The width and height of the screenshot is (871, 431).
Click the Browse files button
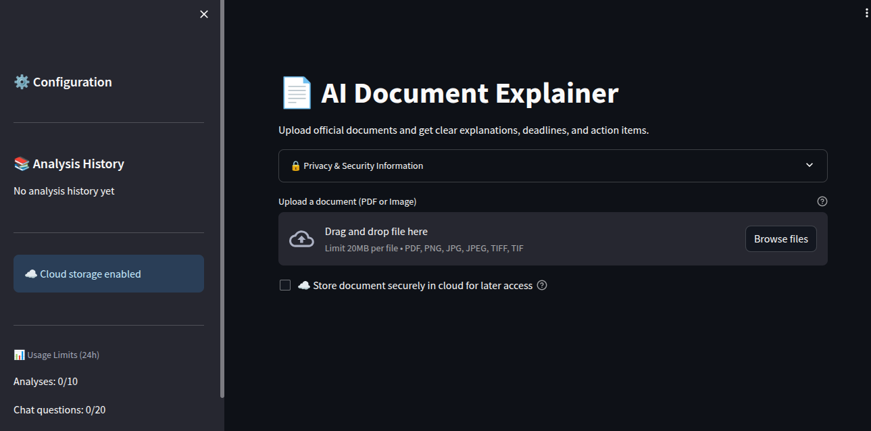[781, 239]
